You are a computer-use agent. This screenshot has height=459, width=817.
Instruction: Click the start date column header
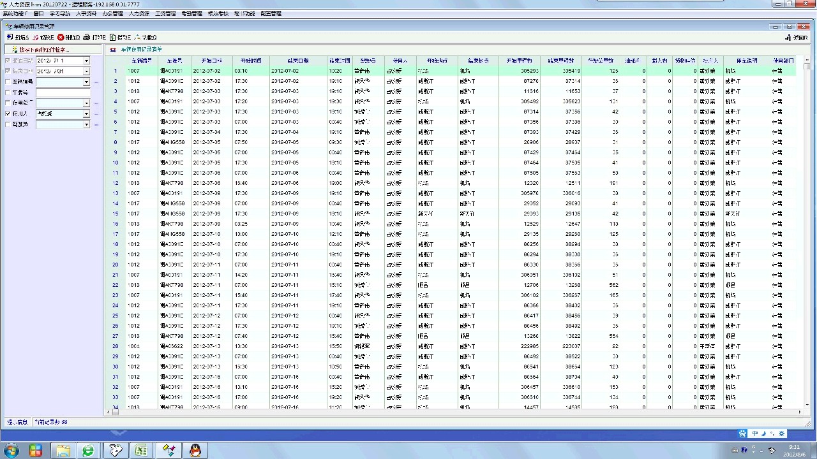[211, 61]
